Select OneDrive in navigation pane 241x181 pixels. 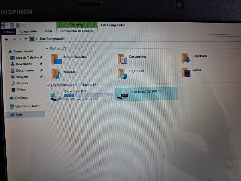21,98
